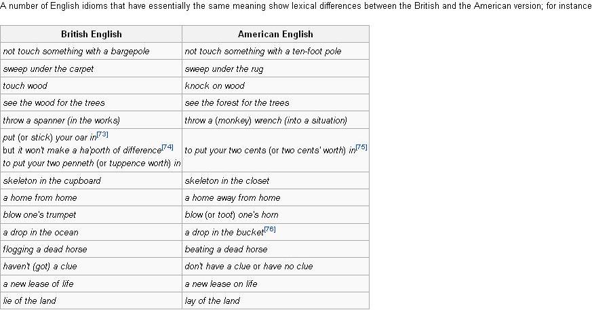Select 'skeleton in the cupboard' cell
The image size is (592, 310).
point(92,180)
